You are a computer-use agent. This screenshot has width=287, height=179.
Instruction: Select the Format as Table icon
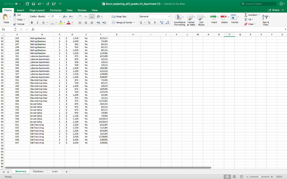191,19
